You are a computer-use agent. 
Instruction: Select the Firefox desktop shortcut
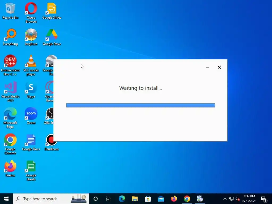[10, 169]
